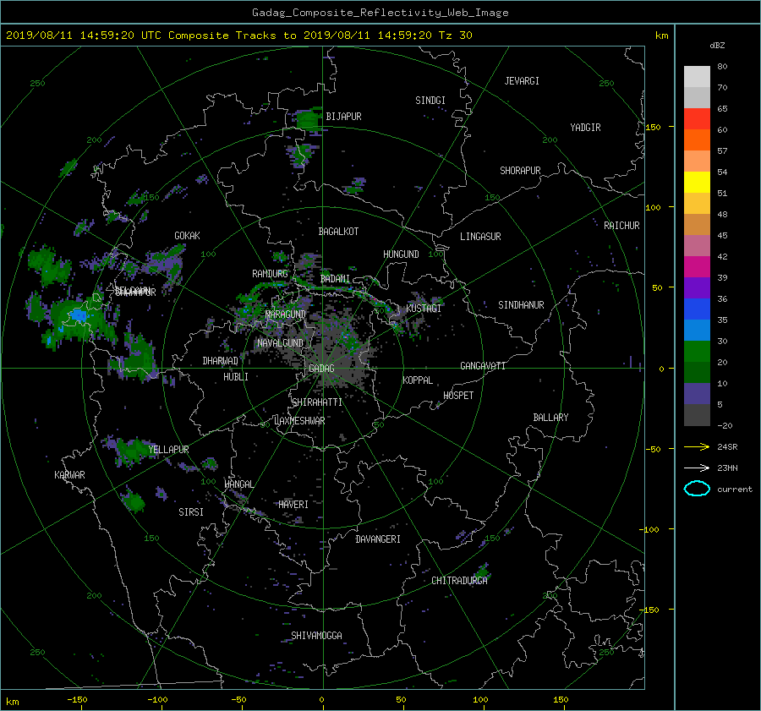The height and width of the screenshot is (711, 761).
Task: Click the 'current' legend label
Action: 734,489
